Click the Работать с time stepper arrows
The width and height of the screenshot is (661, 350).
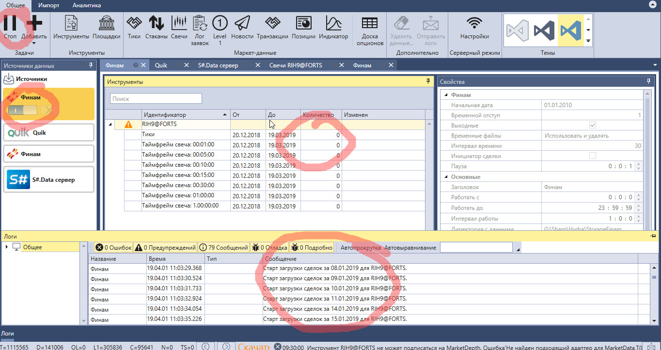pyautogui.click(x=638, y=197)
